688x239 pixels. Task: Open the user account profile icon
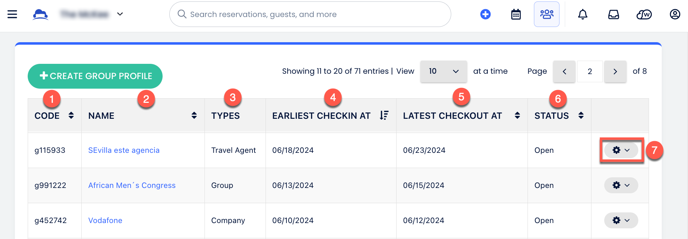click(675, 14)
